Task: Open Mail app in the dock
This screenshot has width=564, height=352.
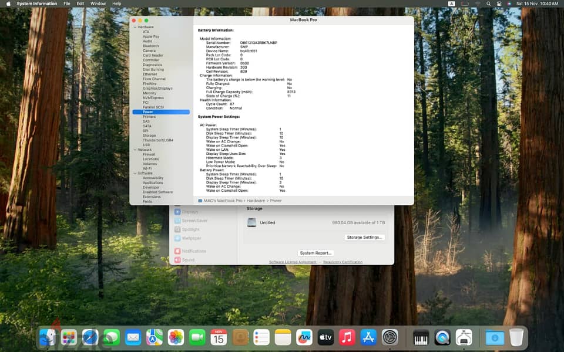Action: tap(133, 337)
